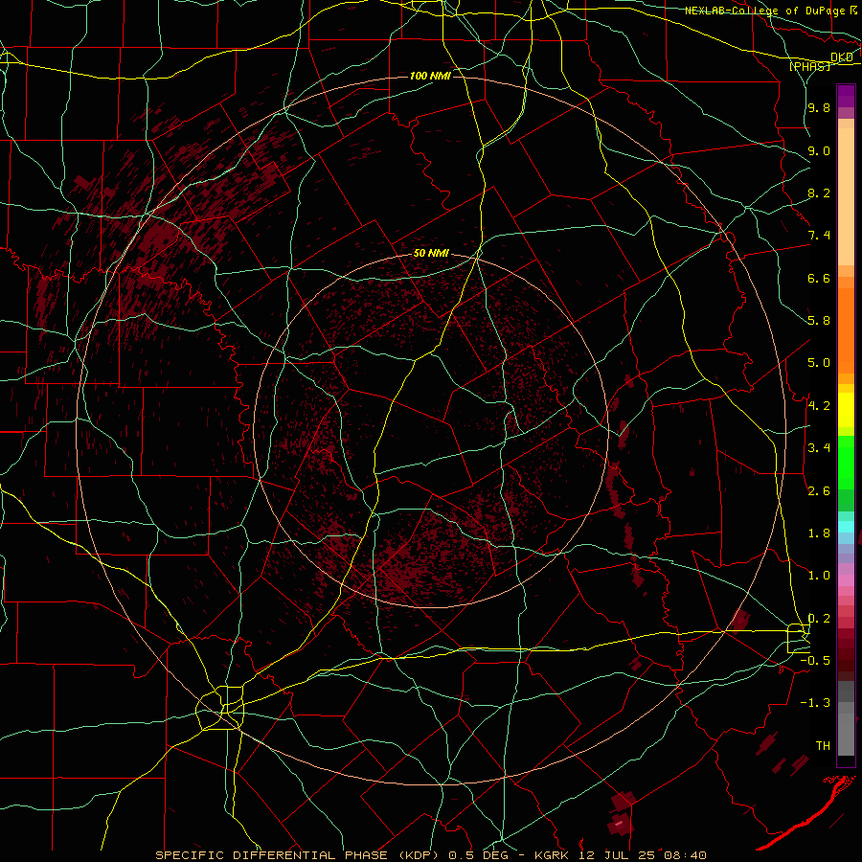Image resolution: width=862 pixels, height=862 pixels.
Task: Click the 4.2 color scale value
Action: pos(819,406)
